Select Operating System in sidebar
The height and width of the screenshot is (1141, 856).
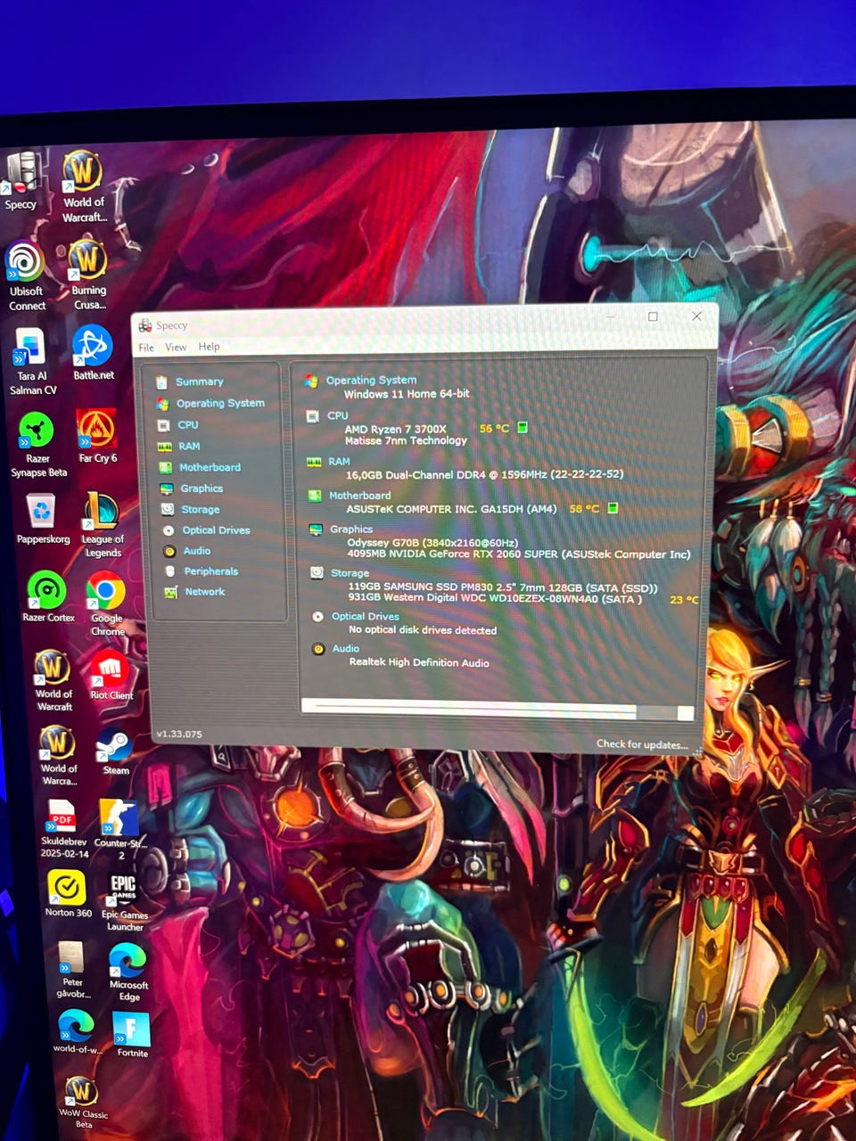220,403
